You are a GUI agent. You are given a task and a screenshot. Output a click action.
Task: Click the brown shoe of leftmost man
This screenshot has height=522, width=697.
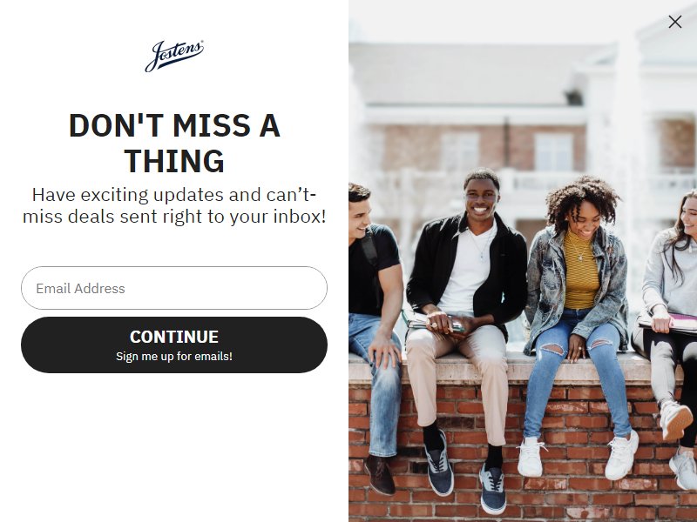tap(379, 475)
